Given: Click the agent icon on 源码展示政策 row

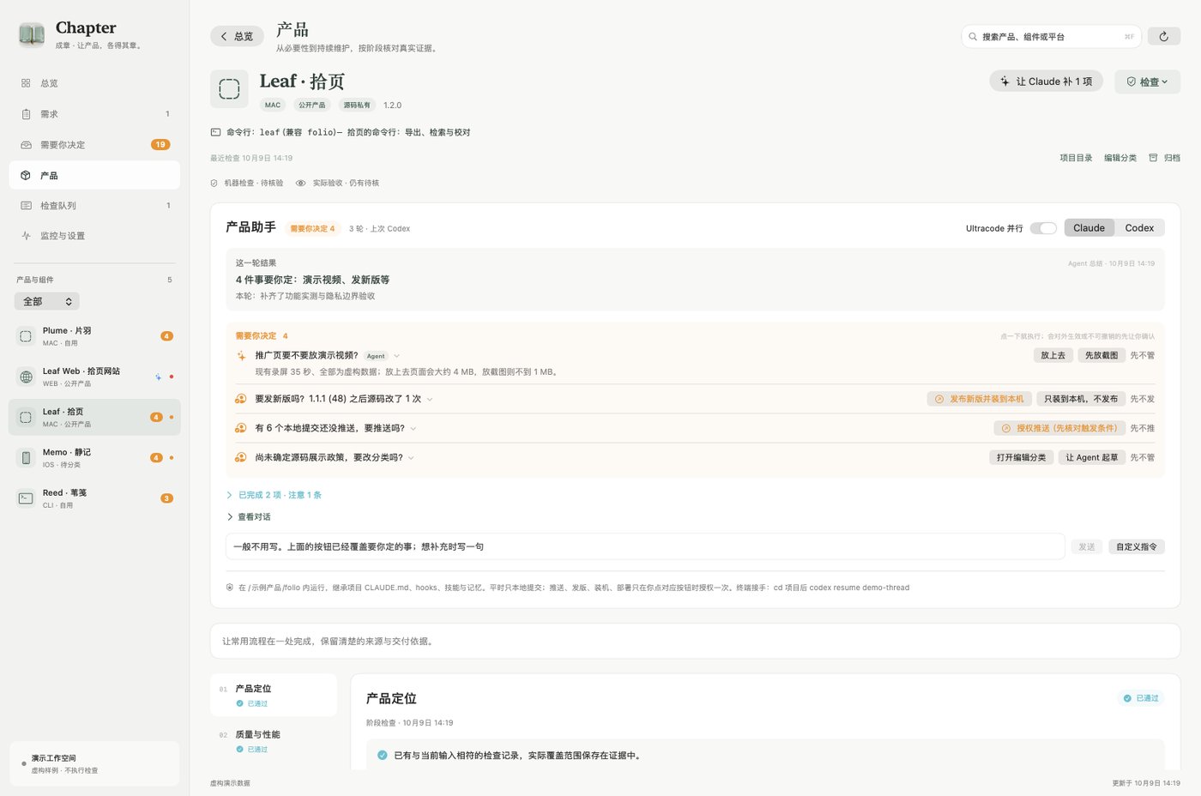Looking at the screenshot, I should 241,457.
